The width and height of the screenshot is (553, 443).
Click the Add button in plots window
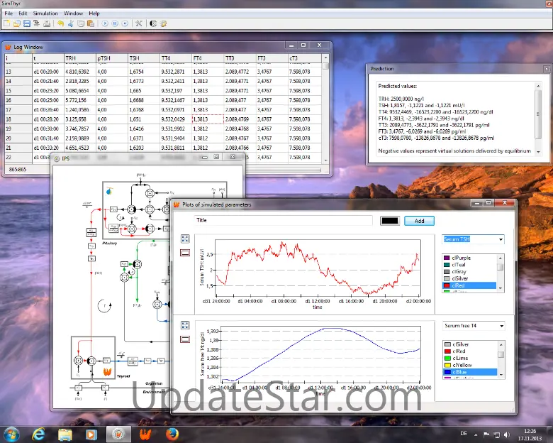coord(419,221)
